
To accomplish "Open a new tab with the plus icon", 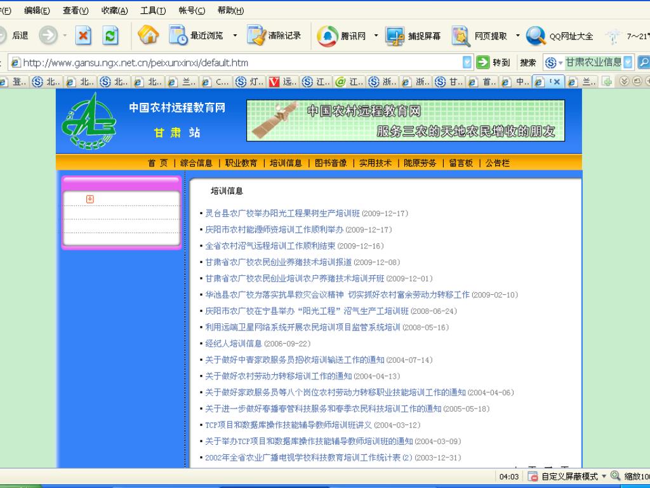I will click(607, 81).
